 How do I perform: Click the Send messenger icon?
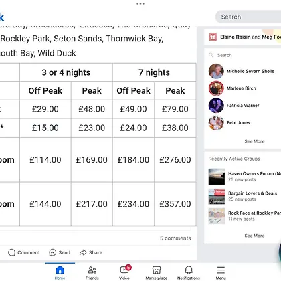point(52,252)
